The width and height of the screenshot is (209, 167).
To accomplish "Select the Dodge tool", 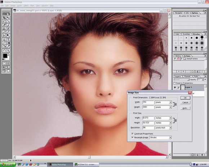I will [8, 35].
